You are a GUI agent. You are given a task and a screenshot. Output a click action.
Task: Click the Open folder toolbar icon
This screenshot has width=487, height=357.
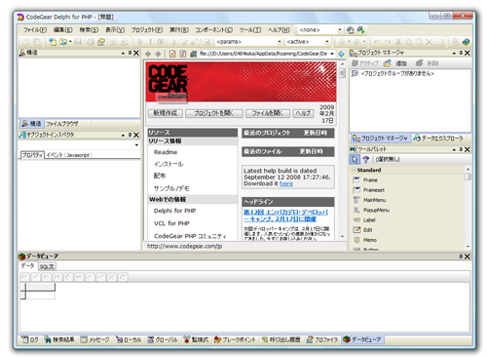pos(63,42)
